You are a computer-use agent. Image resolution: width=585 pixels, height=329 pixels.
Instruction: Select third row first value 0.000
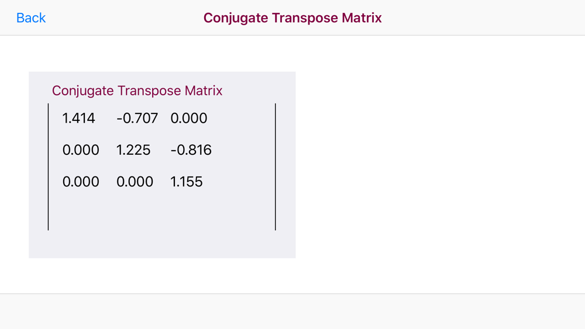[x=81, y=182]
